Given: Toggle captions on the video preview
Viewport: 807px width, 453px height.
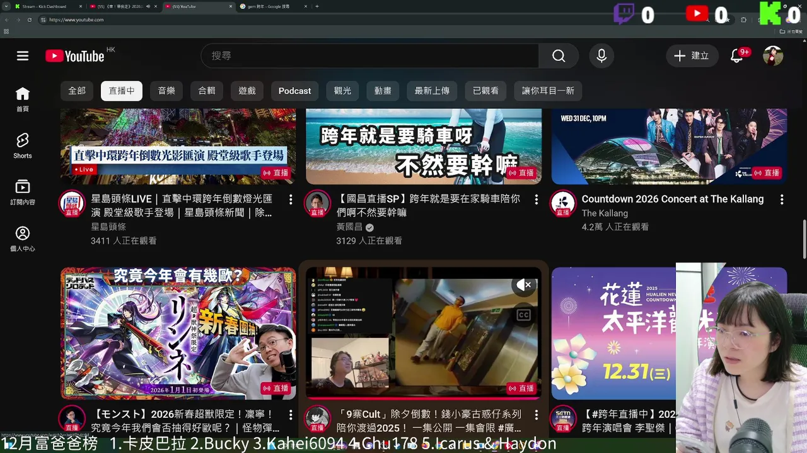Looking at the screenshot, I should click(523, 315).
